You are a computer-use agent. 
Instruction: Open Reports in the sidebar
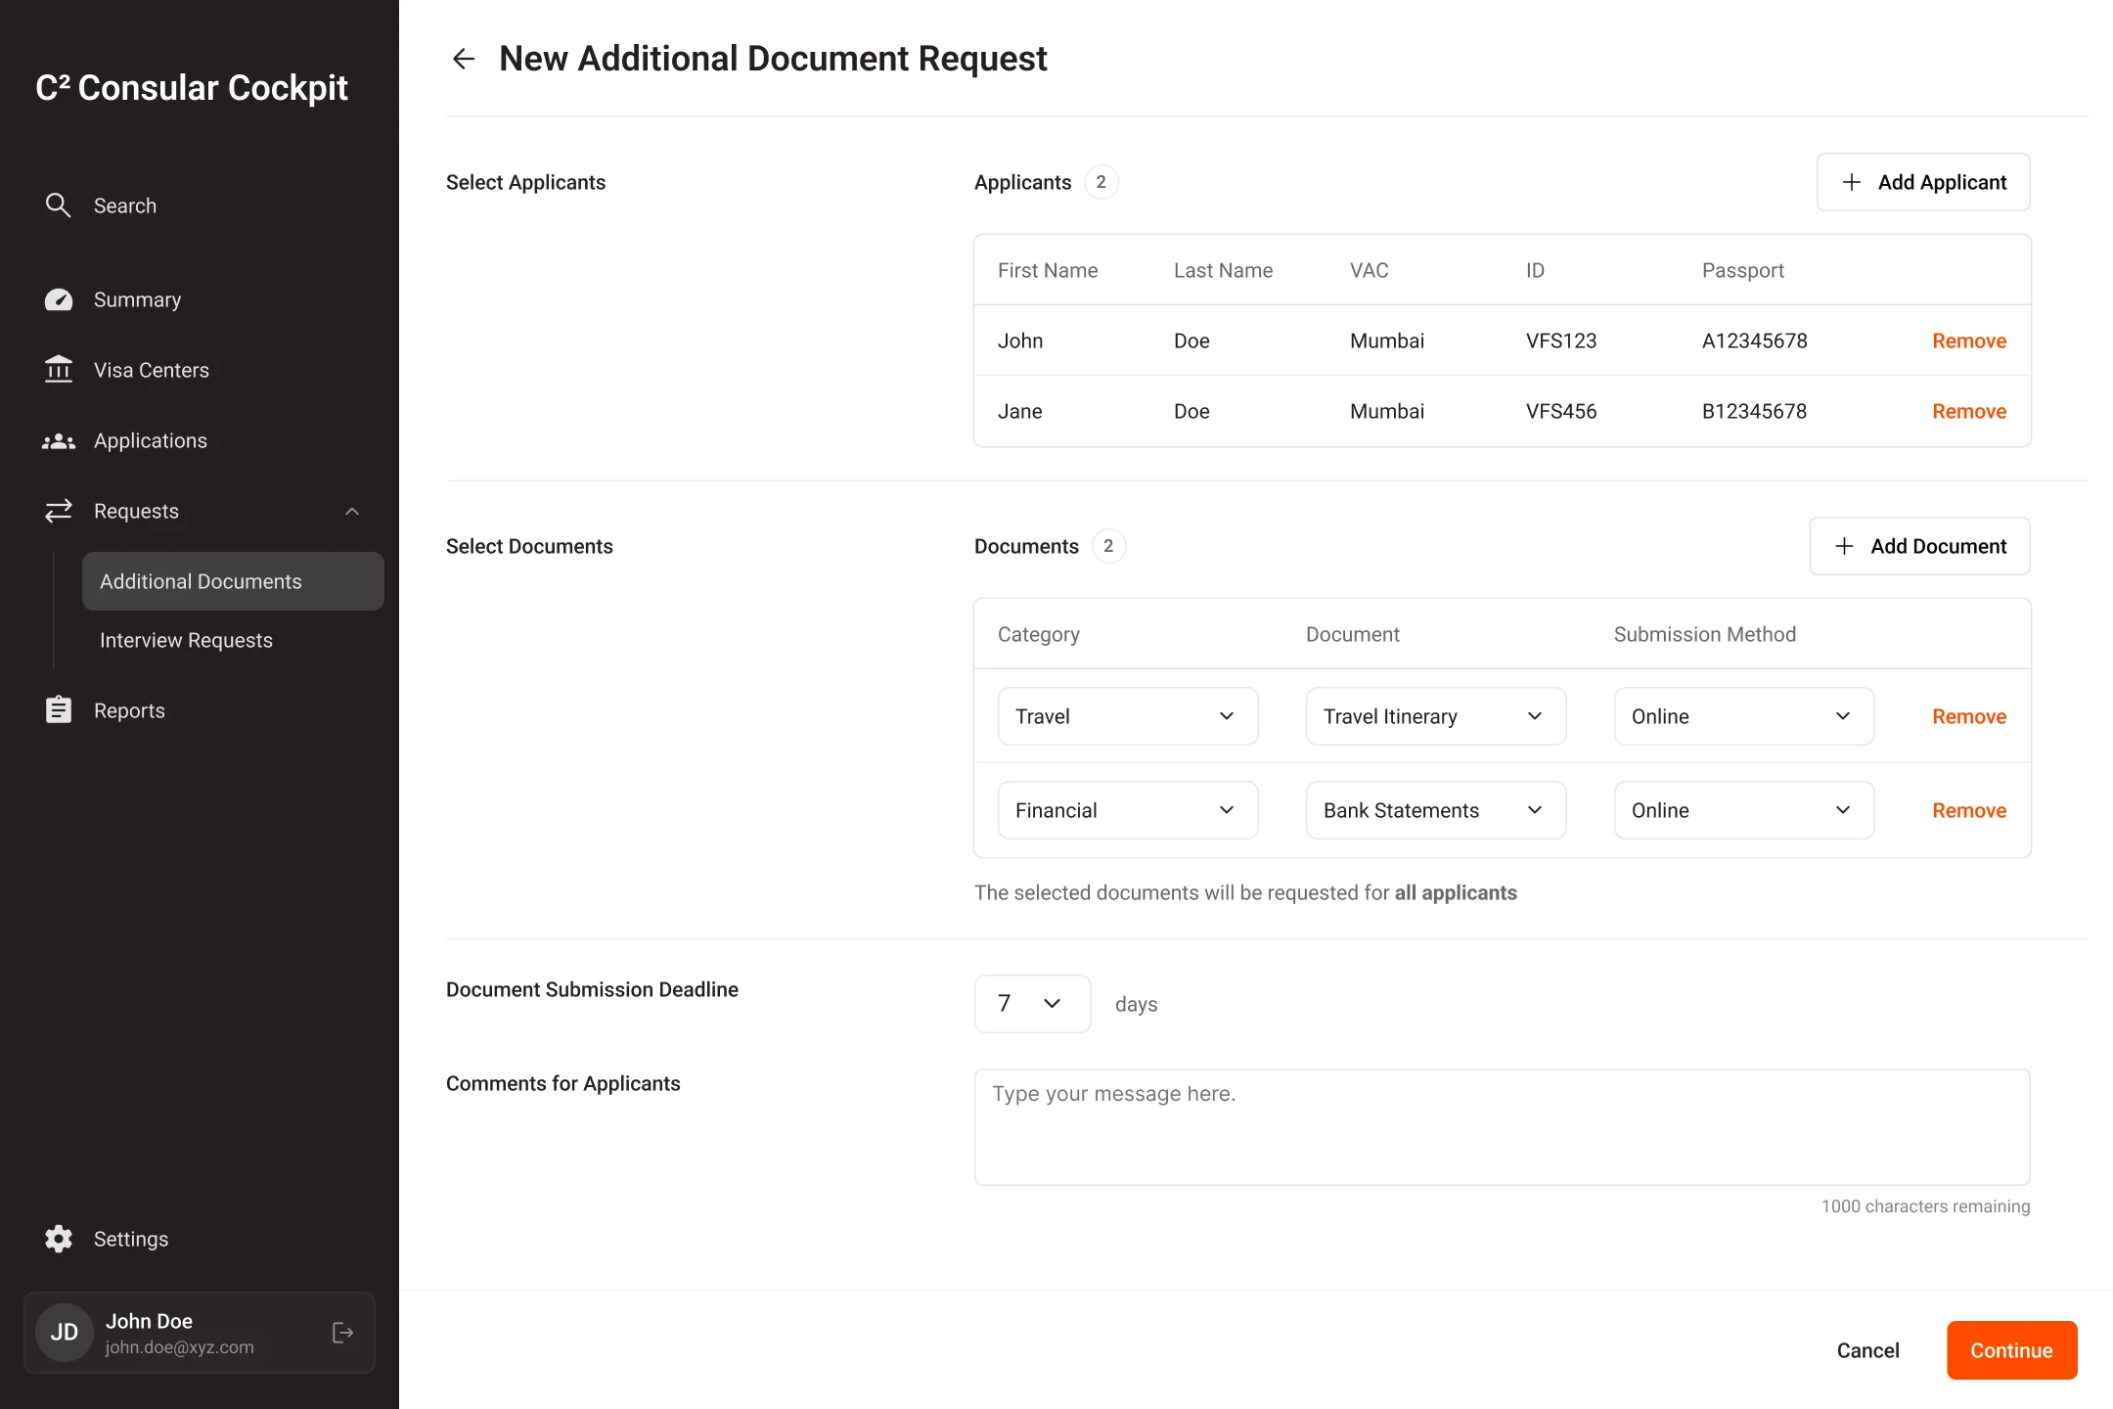[129, 710]
